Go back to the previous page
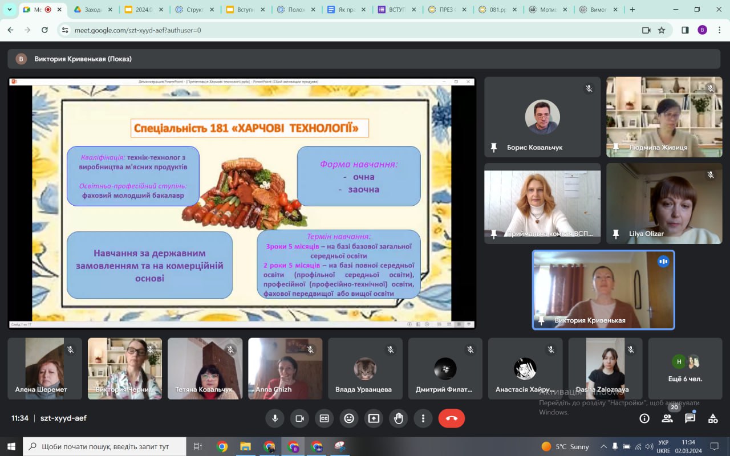730x456 pixels. pyautogui.click(x=10, y=30)
